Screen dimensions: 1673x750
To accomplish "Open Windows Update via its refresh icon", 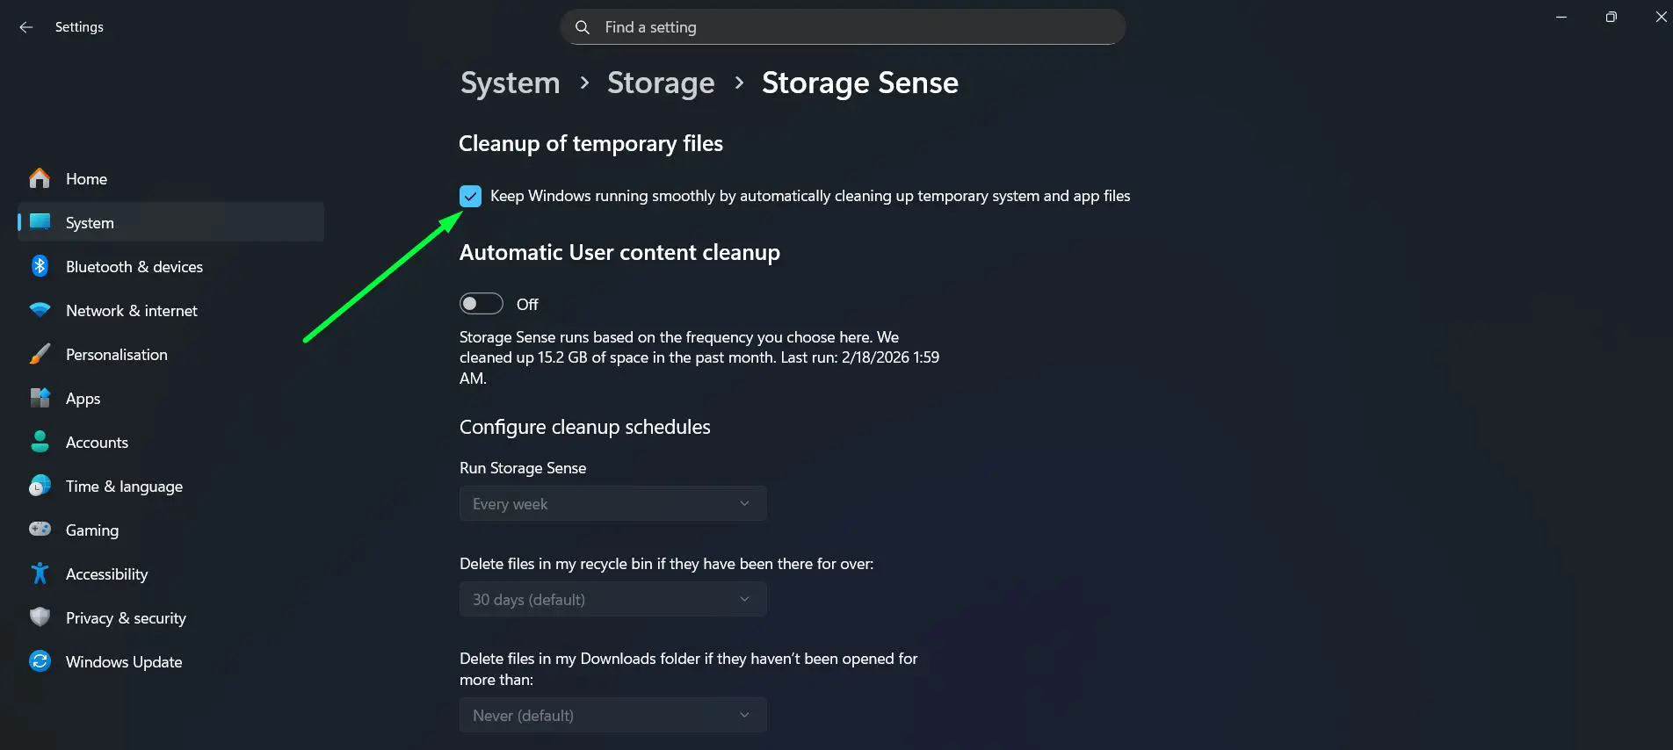I will point(40,661).
